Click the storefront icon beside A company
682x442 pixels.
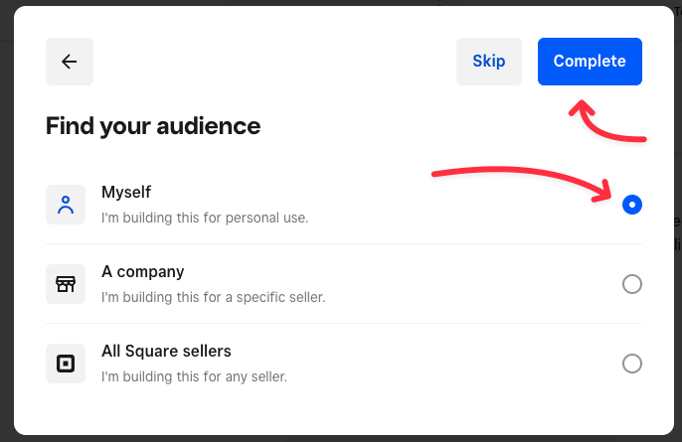[x=66, y=284]
